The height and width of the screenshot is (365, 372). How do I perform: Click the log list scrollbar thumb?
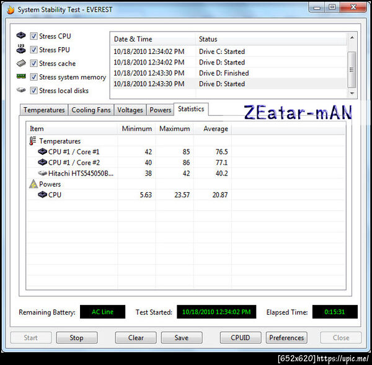tap(352, 69)
